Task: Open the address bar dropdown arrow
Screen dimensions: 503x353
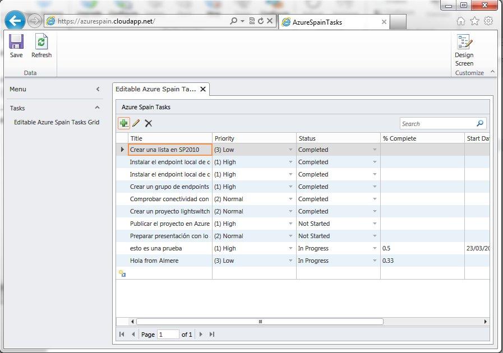Action: pos(242,21)
